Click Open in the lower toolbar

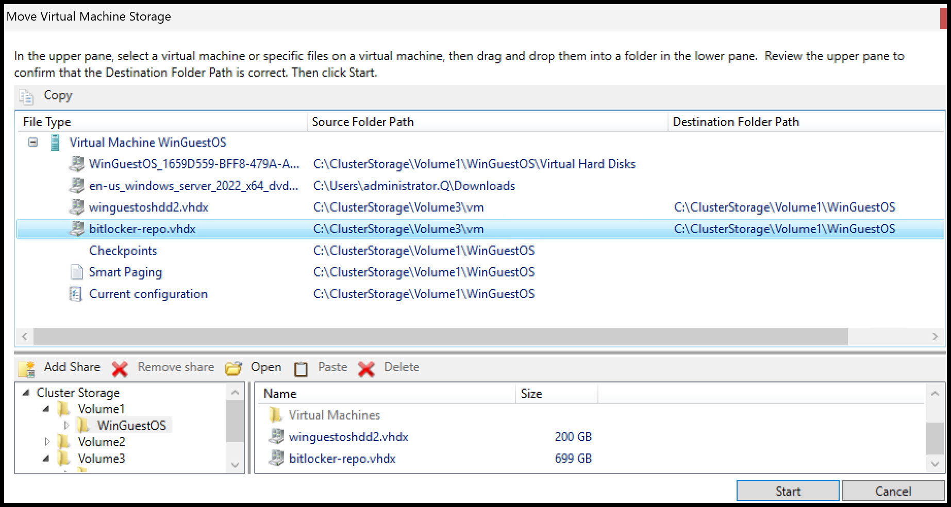[x=266, y=368]
